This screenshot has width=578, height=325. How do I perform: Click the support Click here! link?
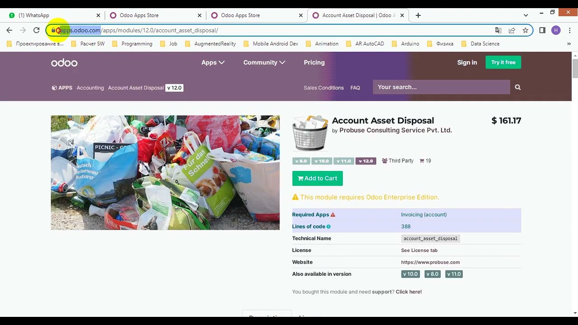(409, 292)
